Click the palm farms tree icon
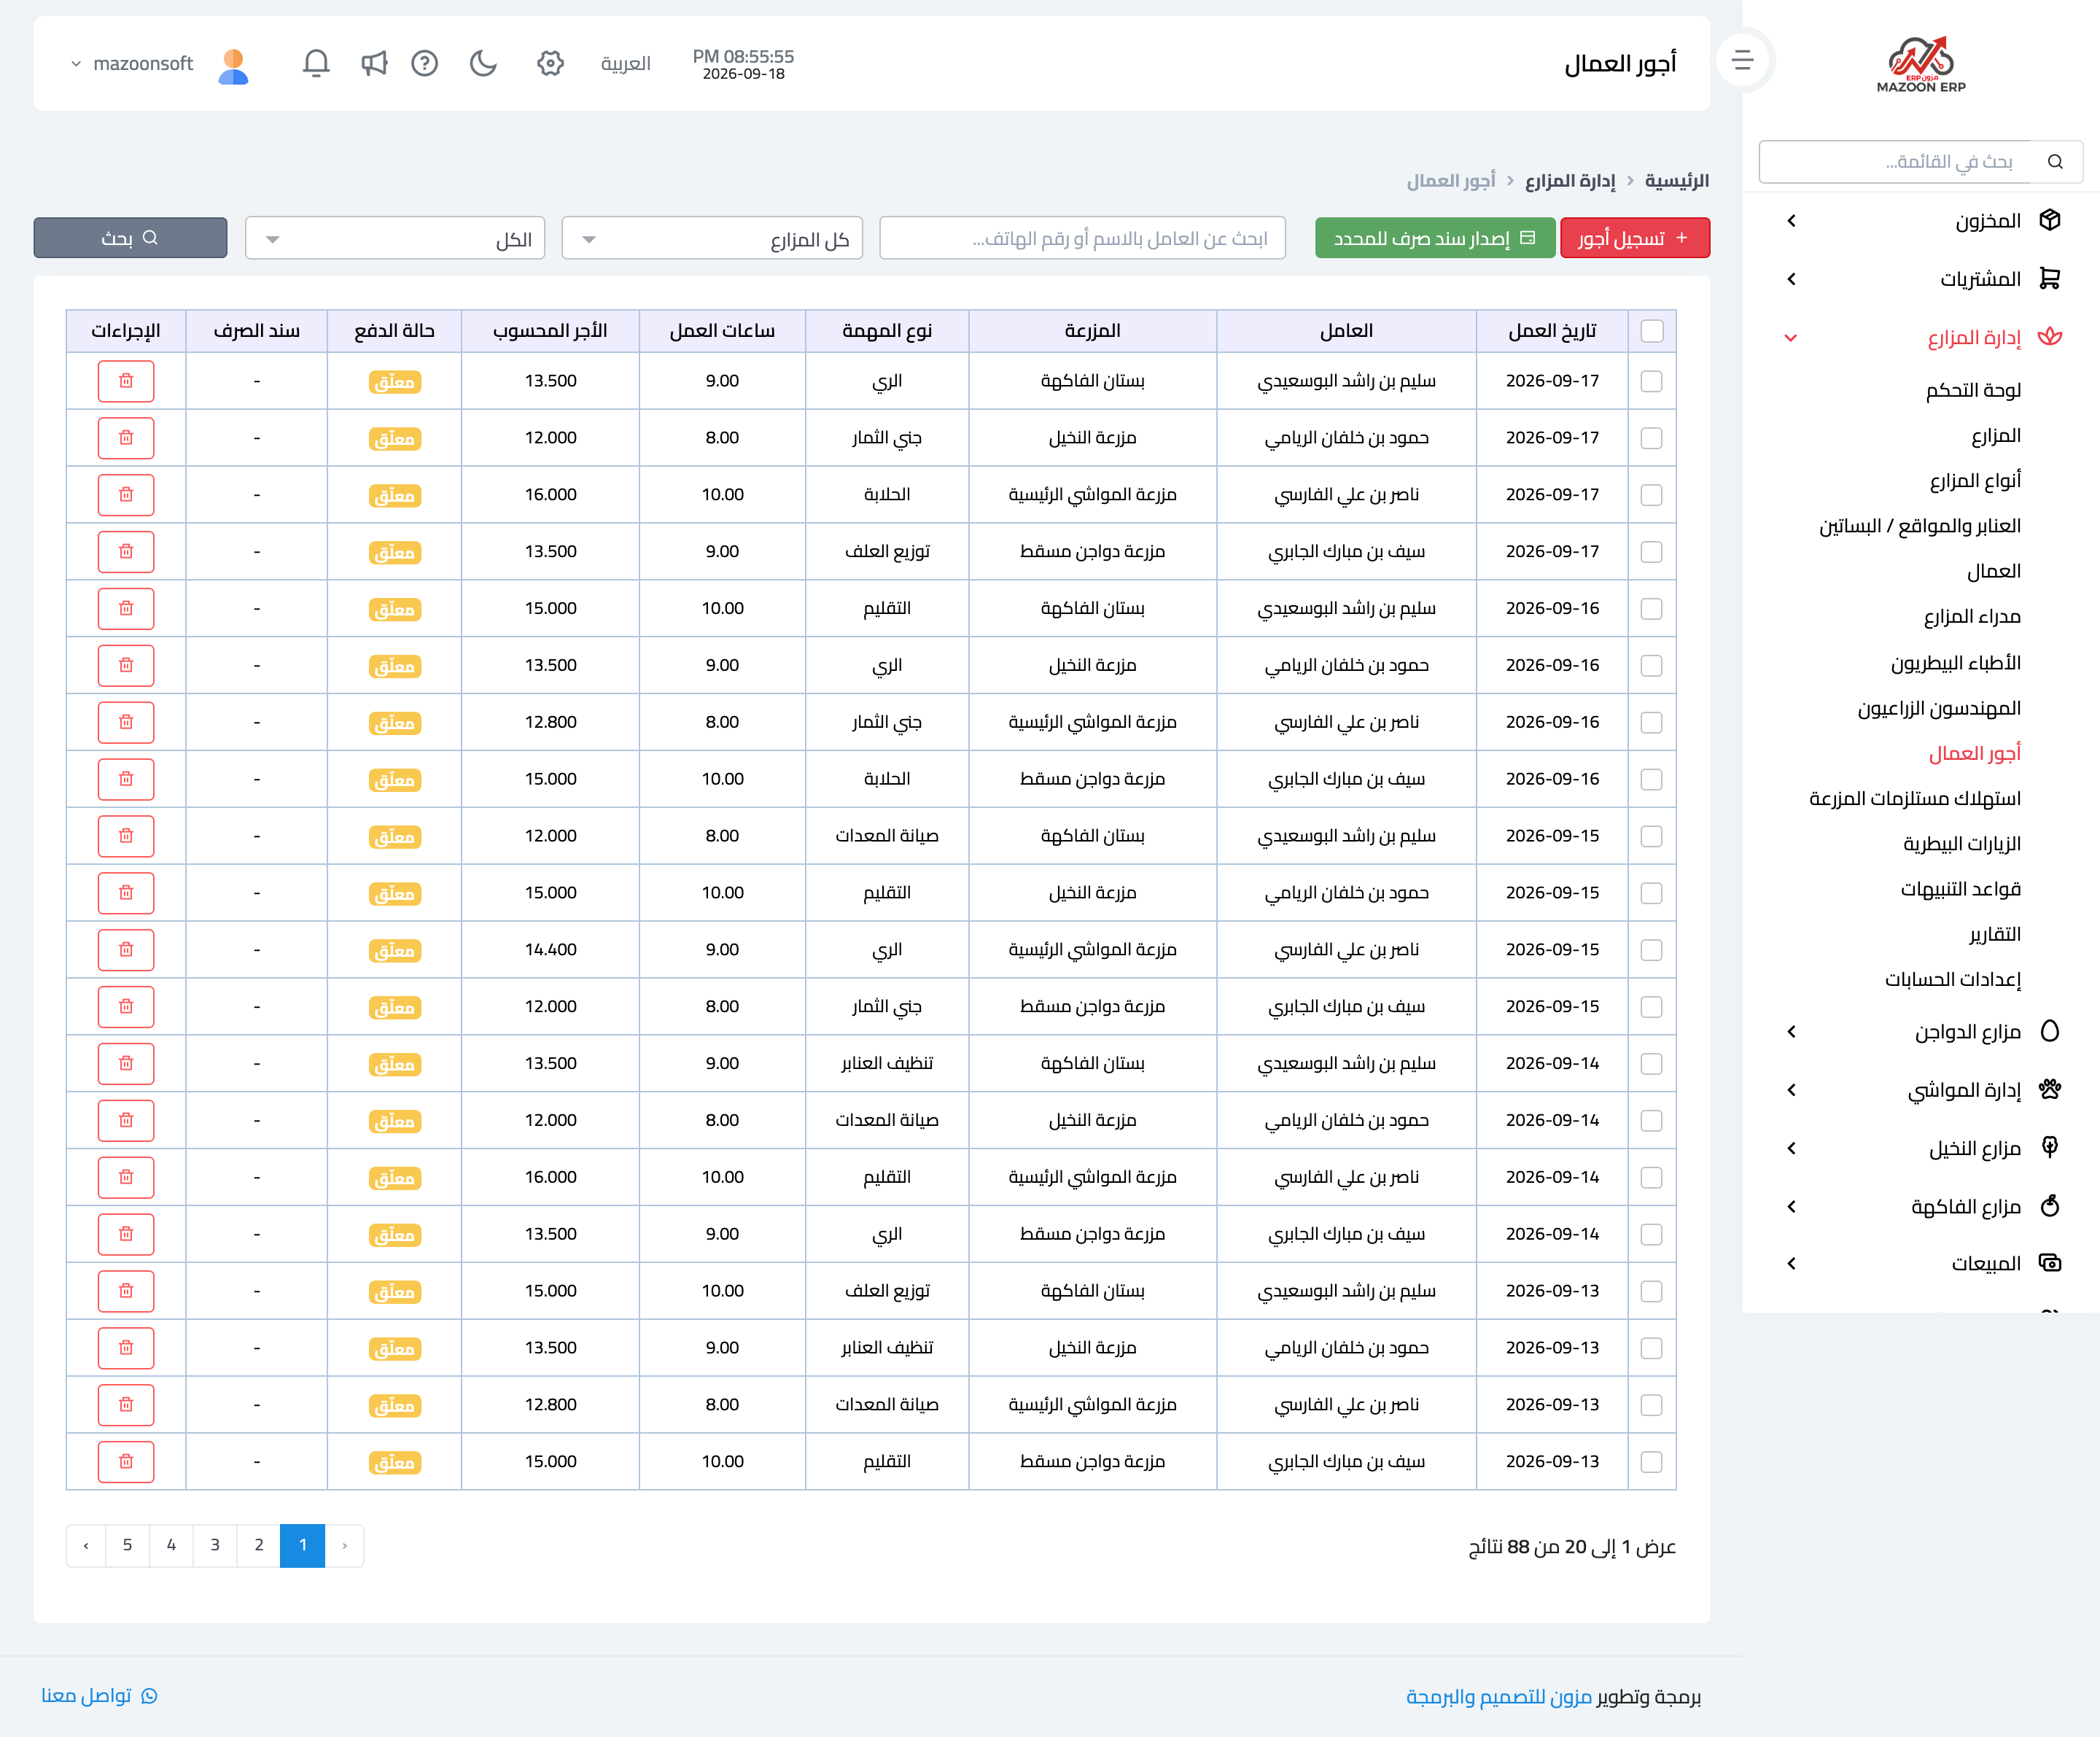The width and height of the screenshot is (2100, 1737). (2050, 1147)
